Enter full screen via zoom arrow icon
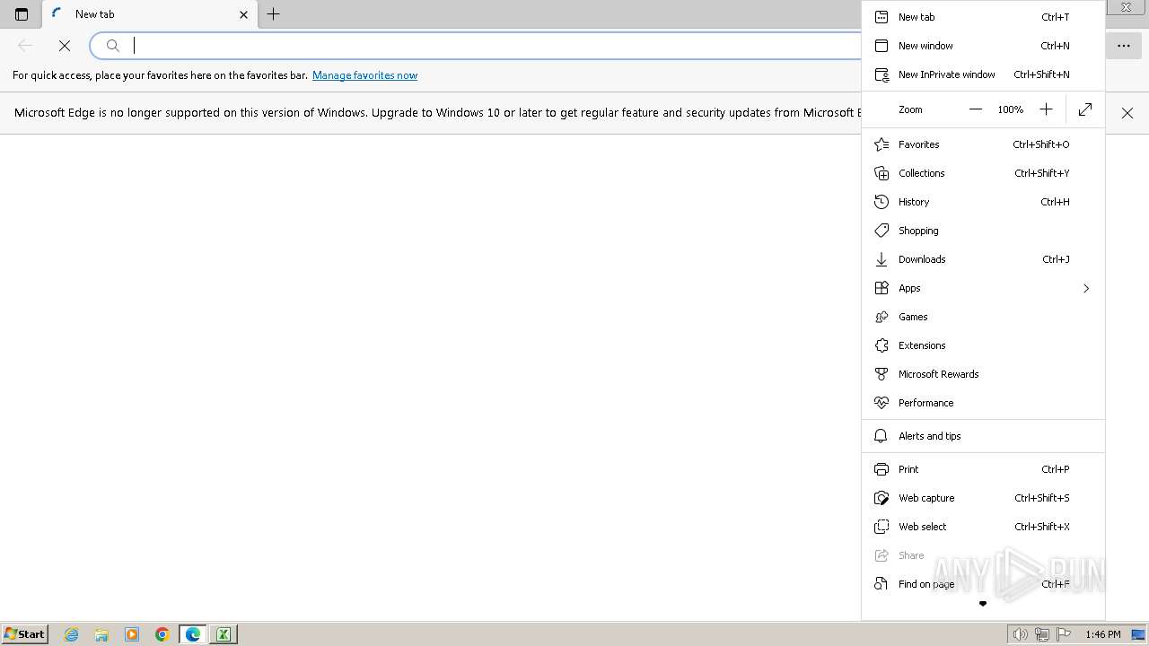This screenshot has width=1149, height=646. click(1085, 109)
